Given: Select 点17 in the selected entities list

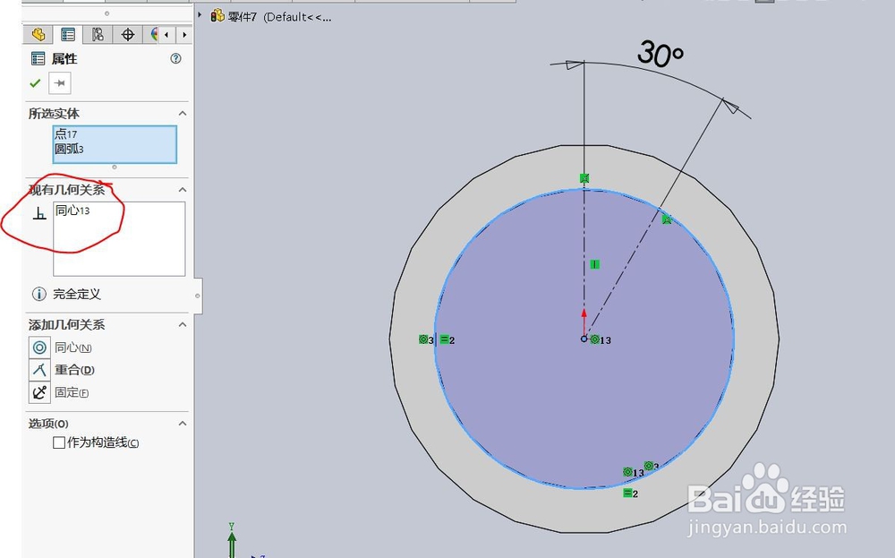Looking at the screenshot, I should click(65, 134).
